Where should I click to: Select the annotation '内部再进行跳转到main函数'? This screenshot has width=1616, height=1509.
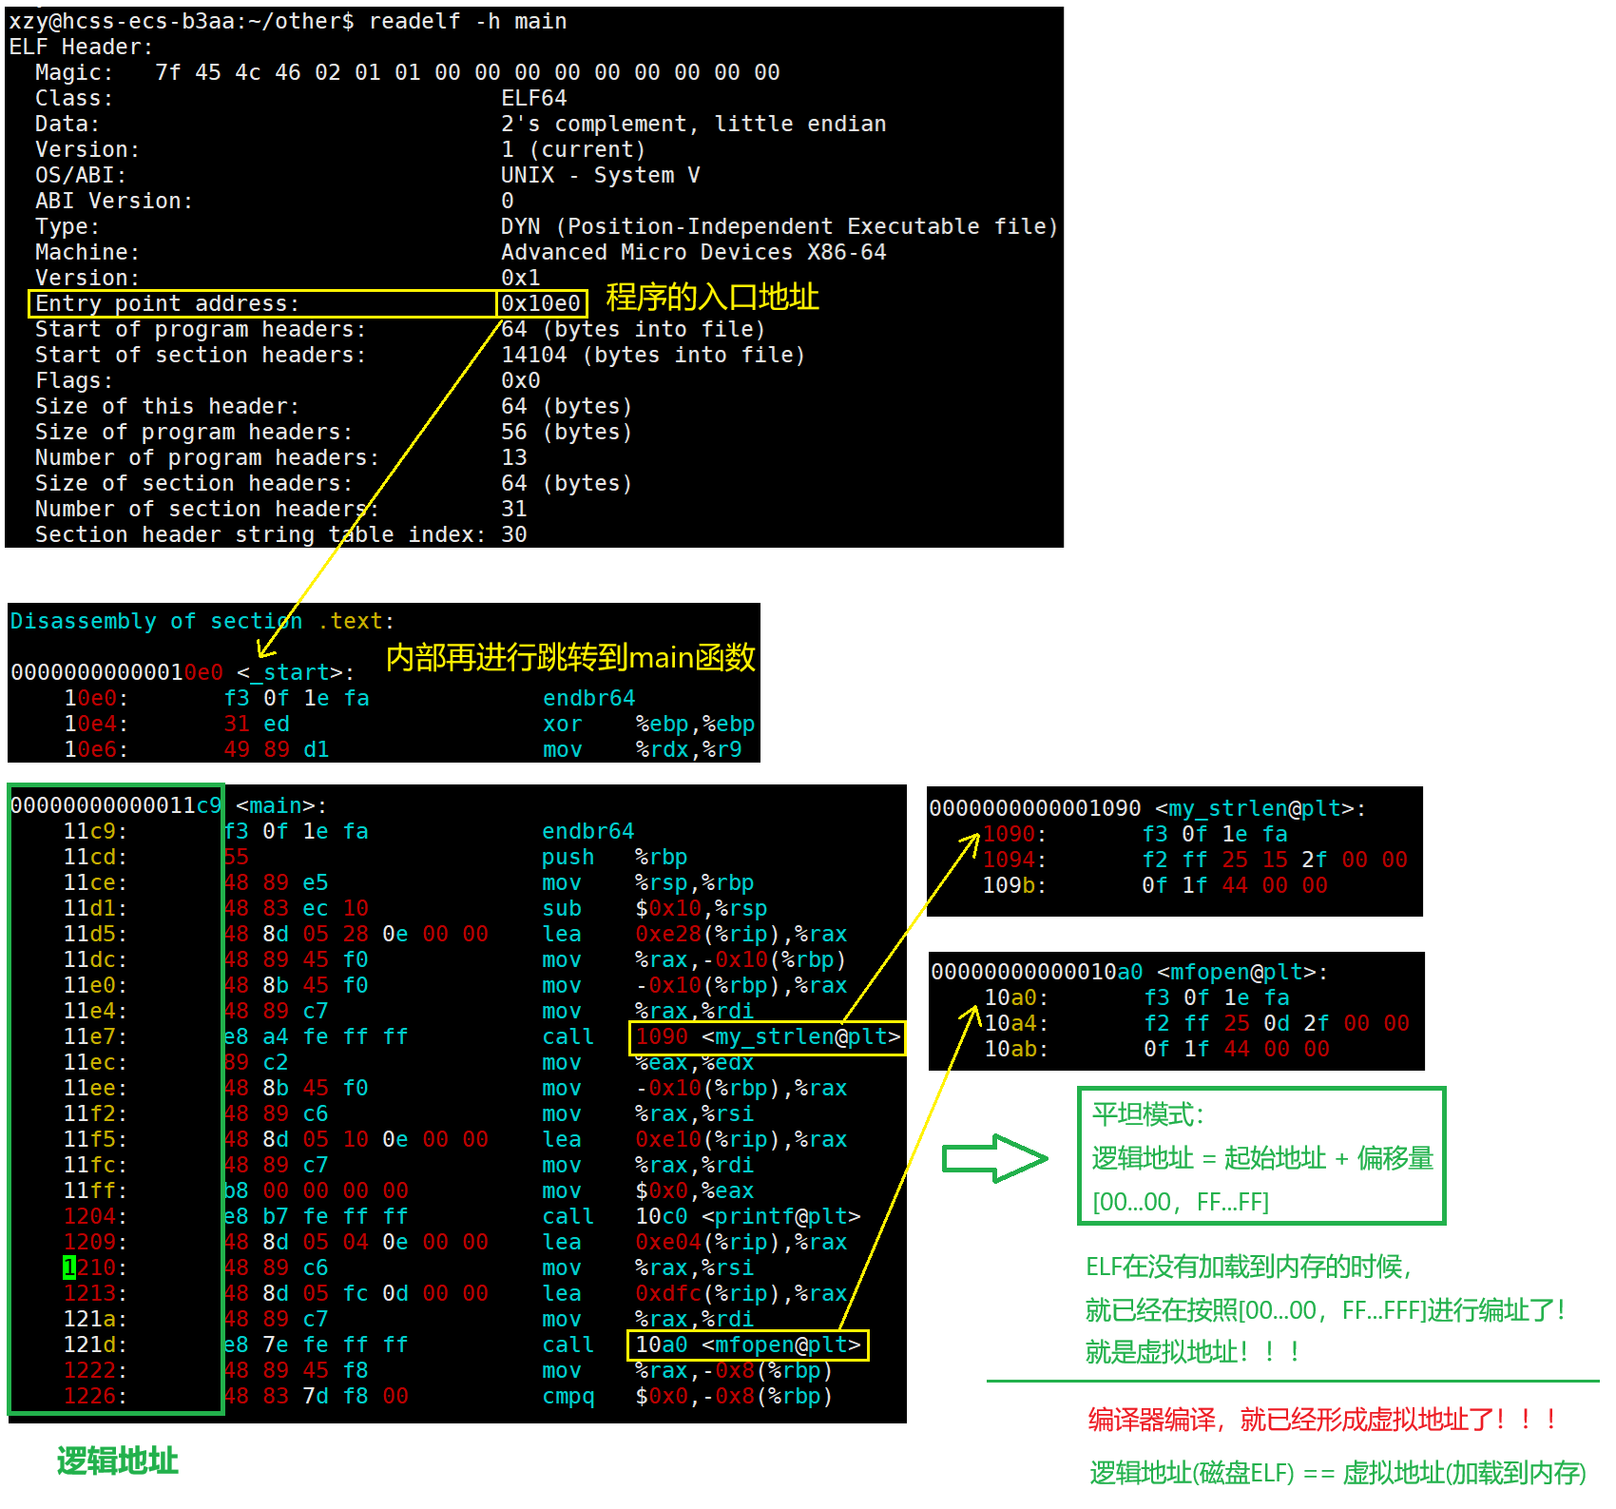(570, 657)
